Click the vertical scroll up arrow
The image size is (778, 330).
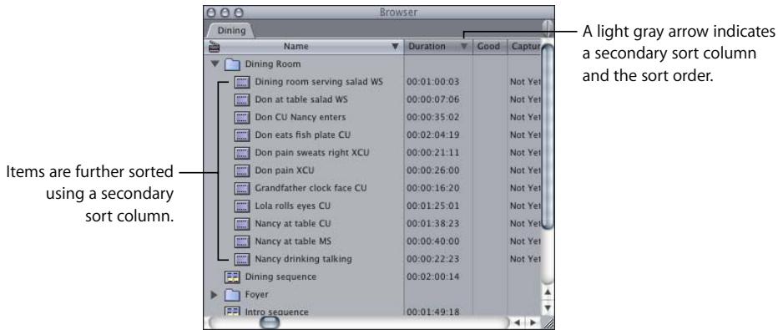(548, 292)
